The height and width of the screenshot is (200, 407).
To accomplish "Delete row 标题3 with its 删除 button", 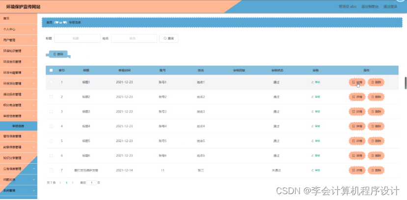I will point(376,112).
